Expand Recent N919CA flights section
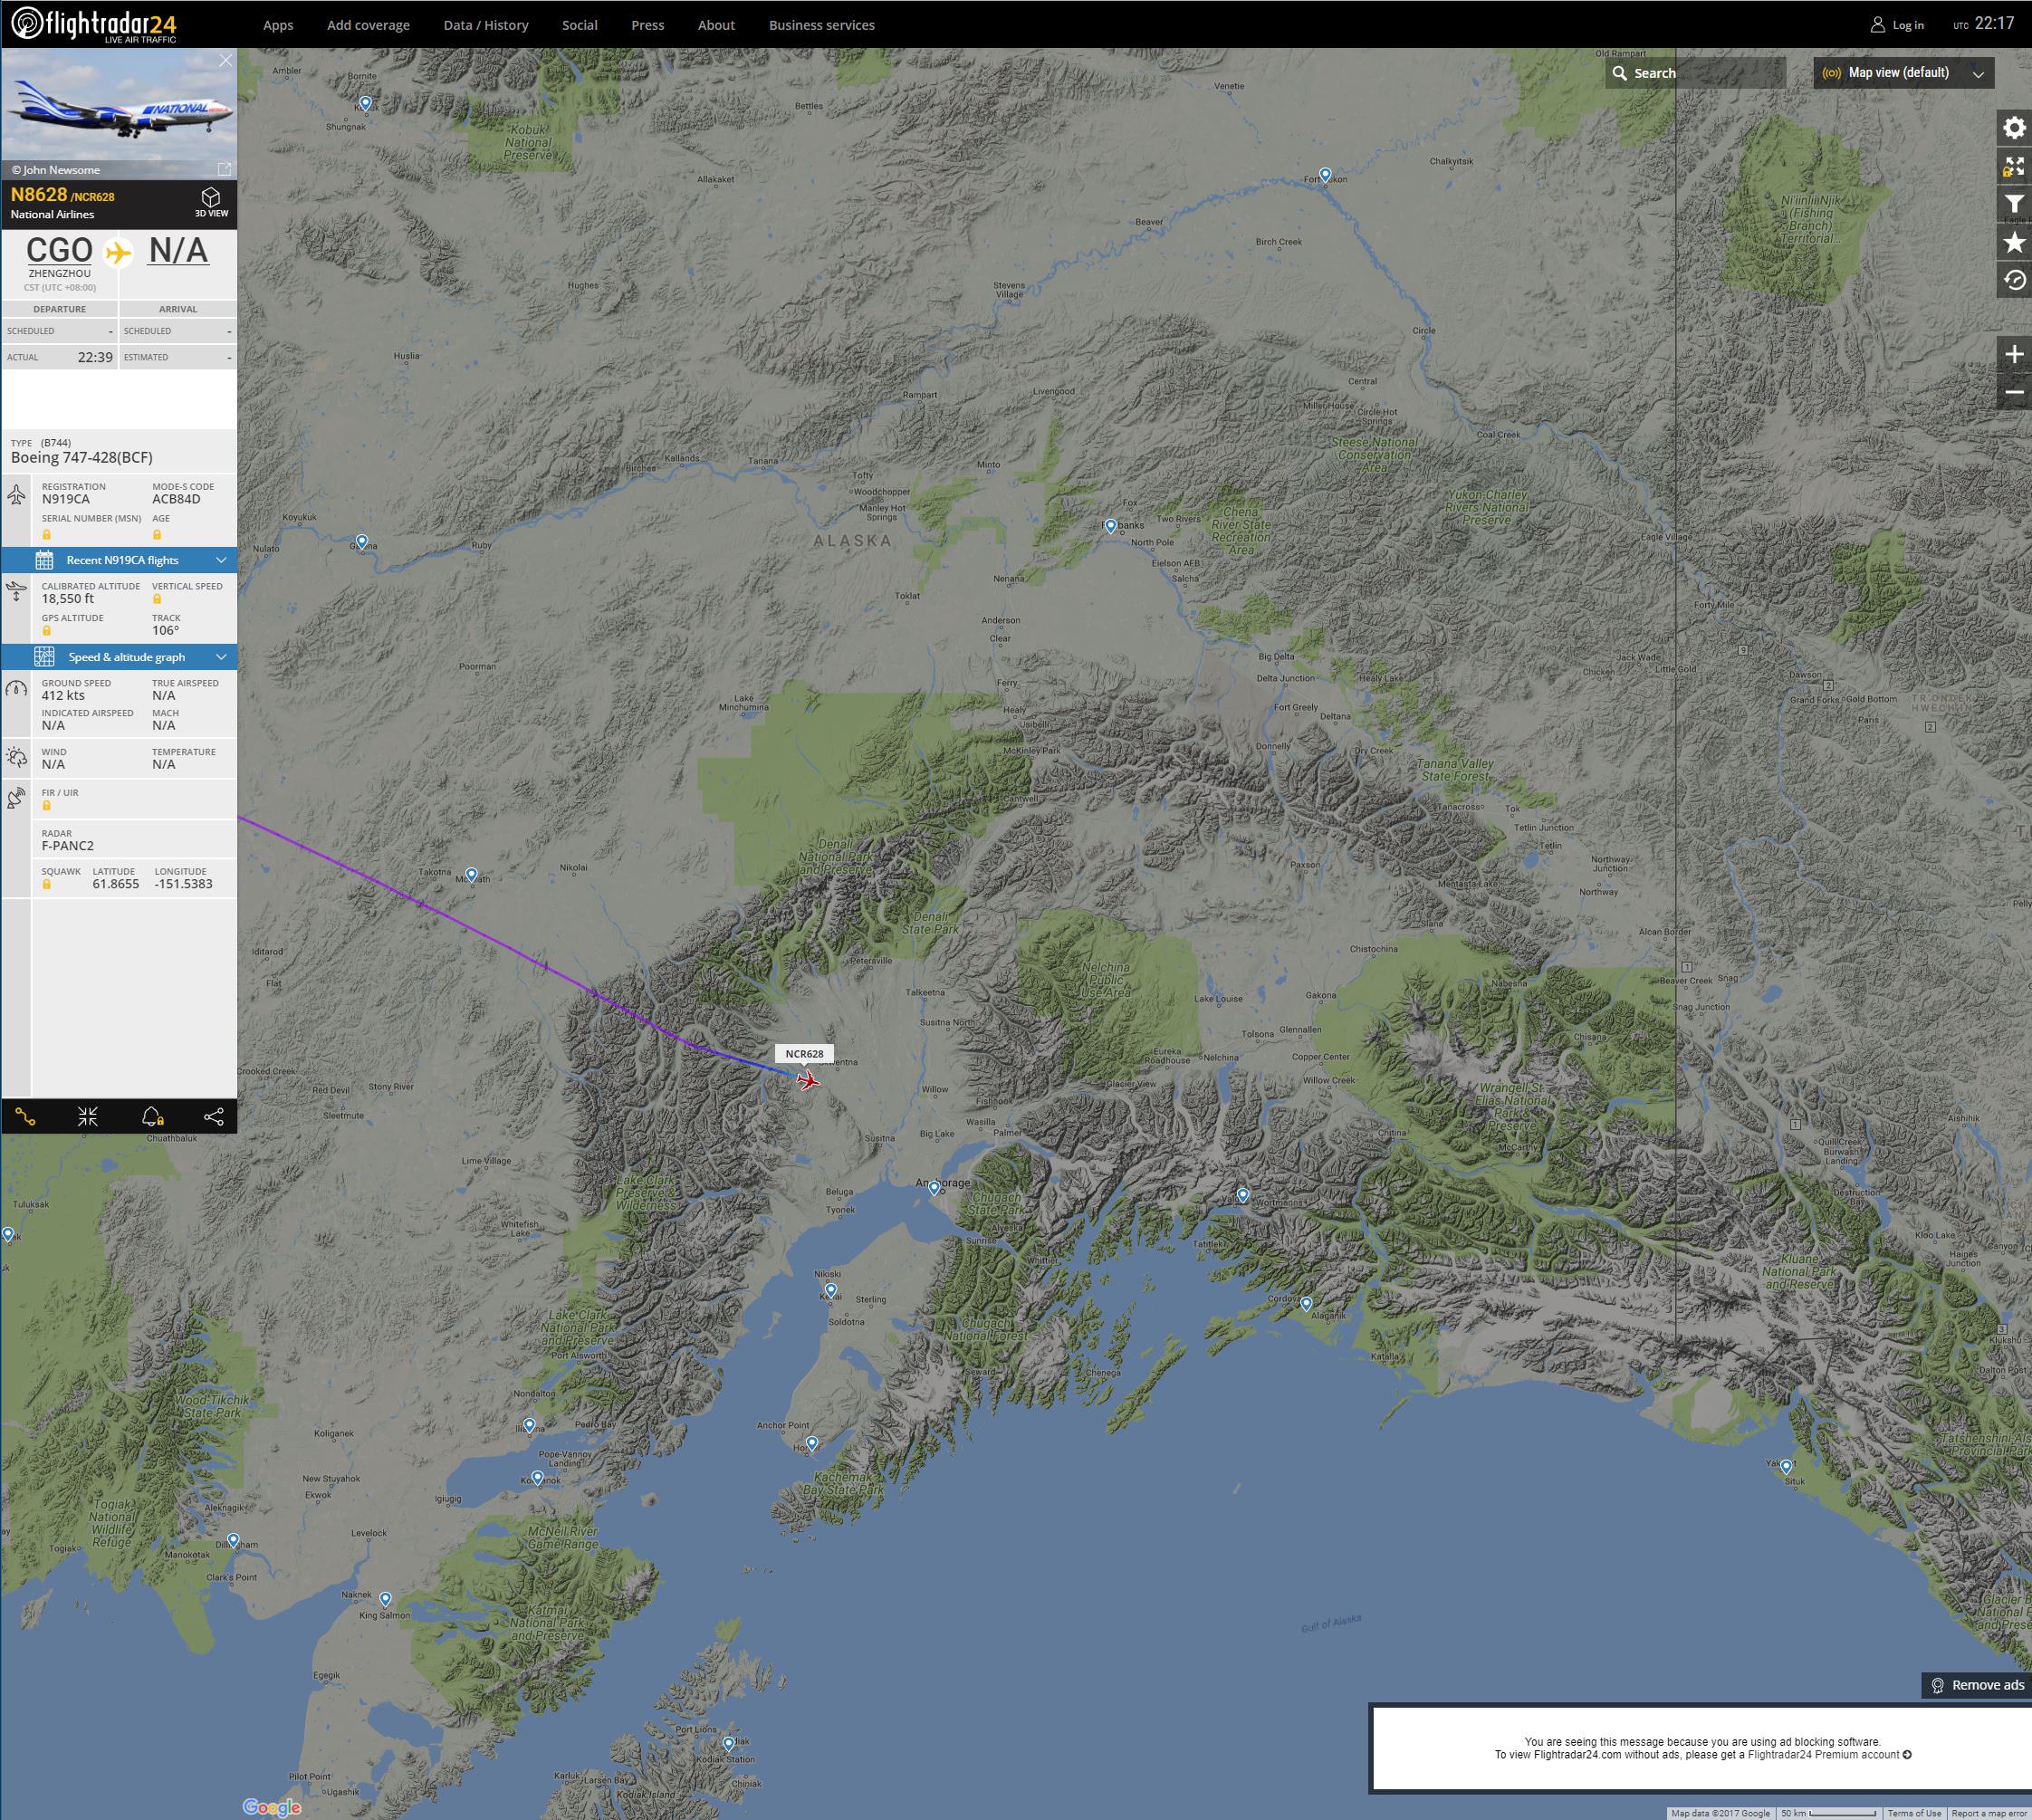 [x=120, y=560]
